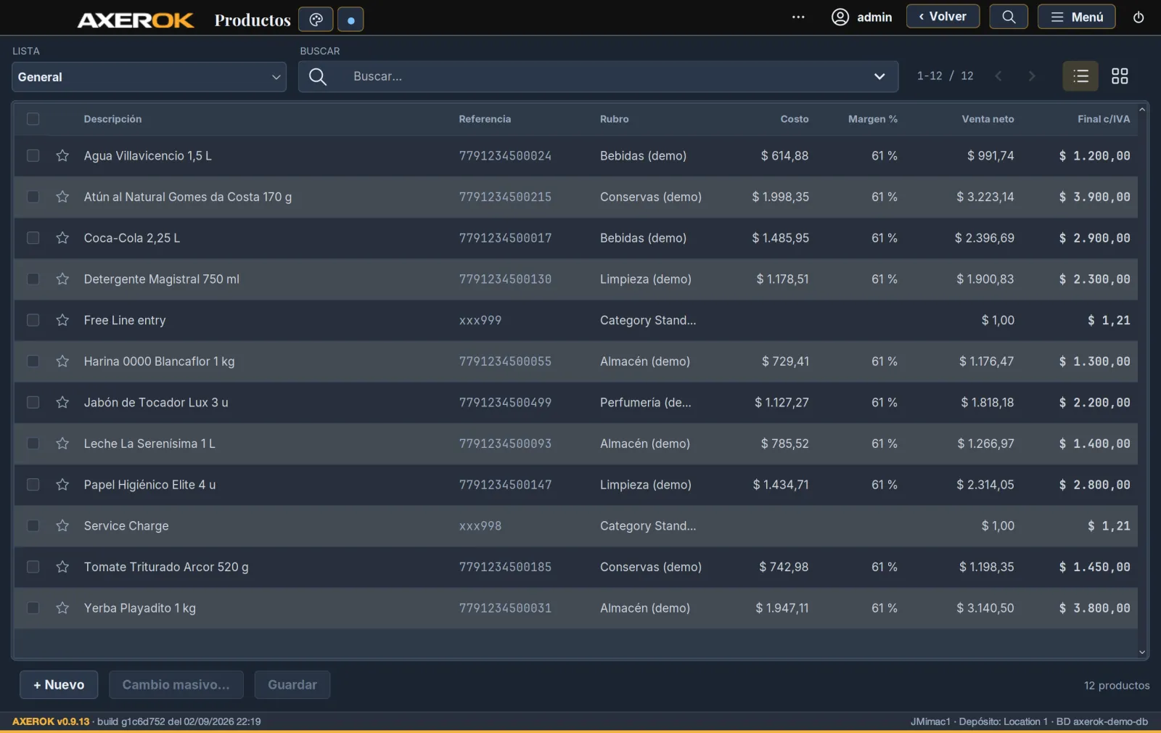The image size is (1161, 733).
Task: Click the table scrollbar up arrow
Action: 1142,110
